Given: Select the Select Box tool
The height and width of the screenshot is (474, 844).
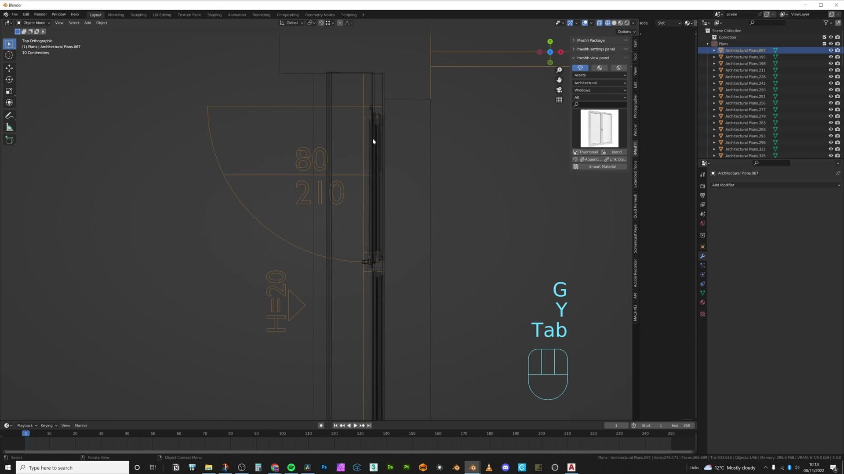Looking at the screenshot, I should tap(9, 44).
